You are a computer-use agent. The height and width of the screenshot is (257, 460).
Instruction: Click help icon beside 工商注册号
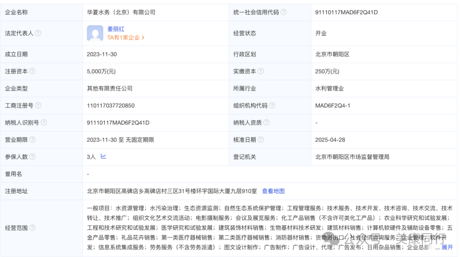(x=38, y=105)
